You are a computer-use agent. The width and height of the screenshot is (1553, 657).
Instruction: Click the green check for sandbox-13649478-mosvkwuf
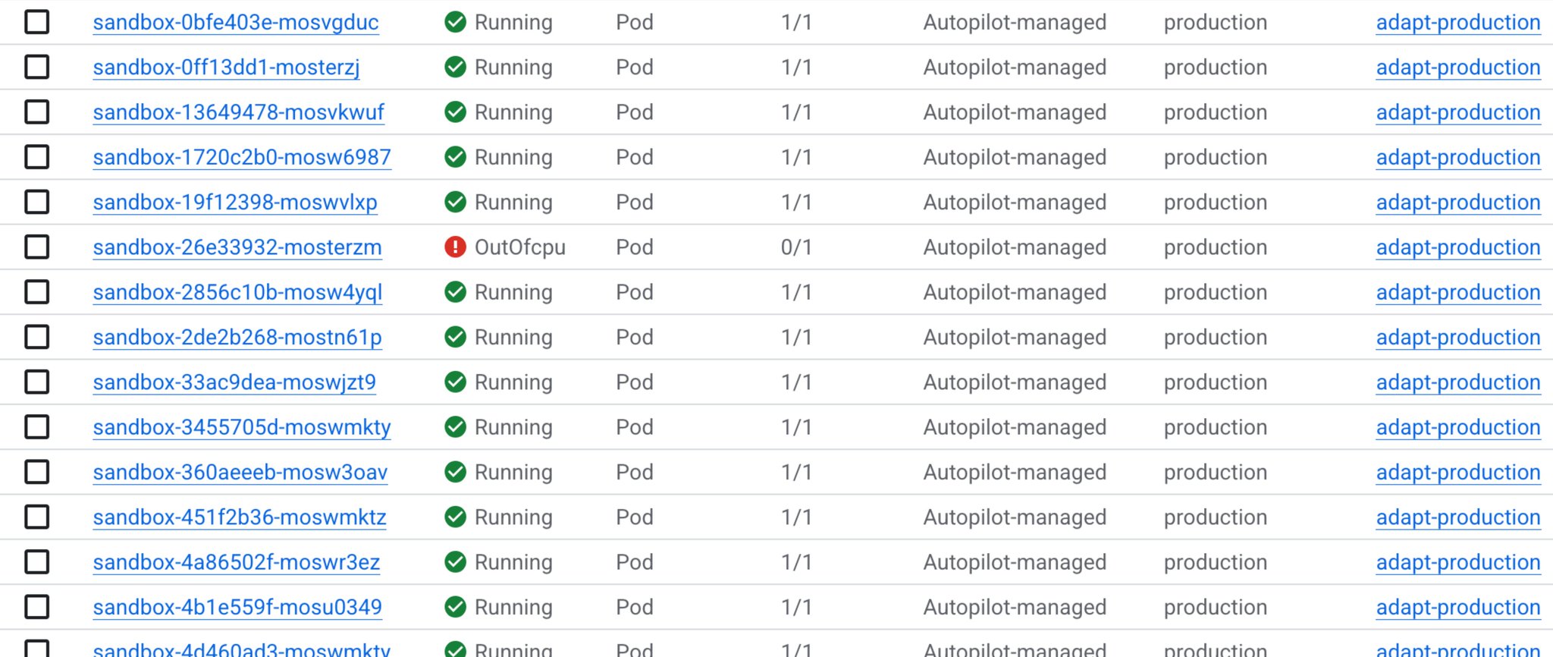[x=455, y=112]
